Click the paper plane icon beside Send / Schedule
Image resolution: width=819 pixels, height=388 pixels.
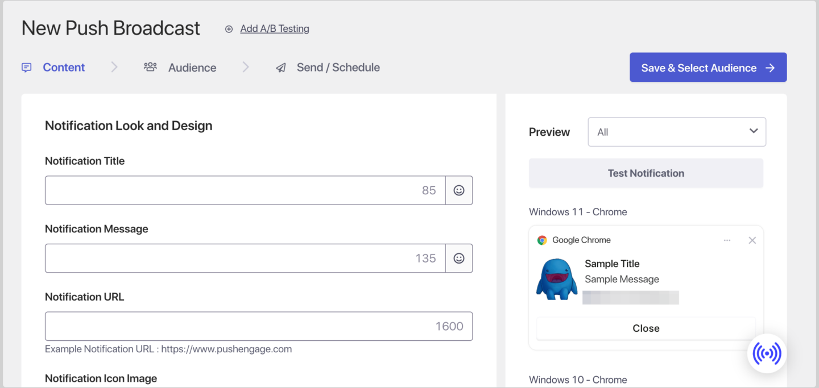click(x=281, y=67)
